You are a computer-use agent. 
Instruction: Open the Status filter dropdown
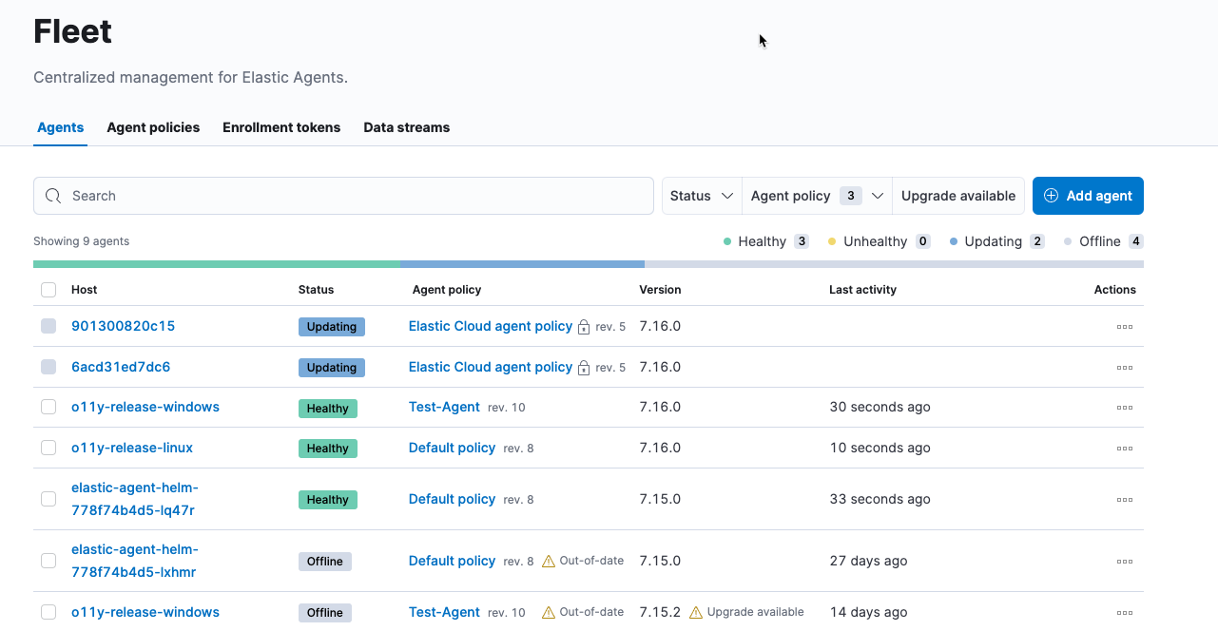click(x=701, y=195)
